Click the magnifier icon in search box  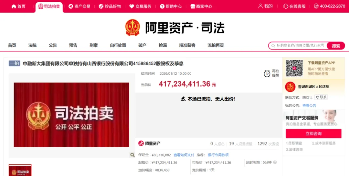coord(273,46)
